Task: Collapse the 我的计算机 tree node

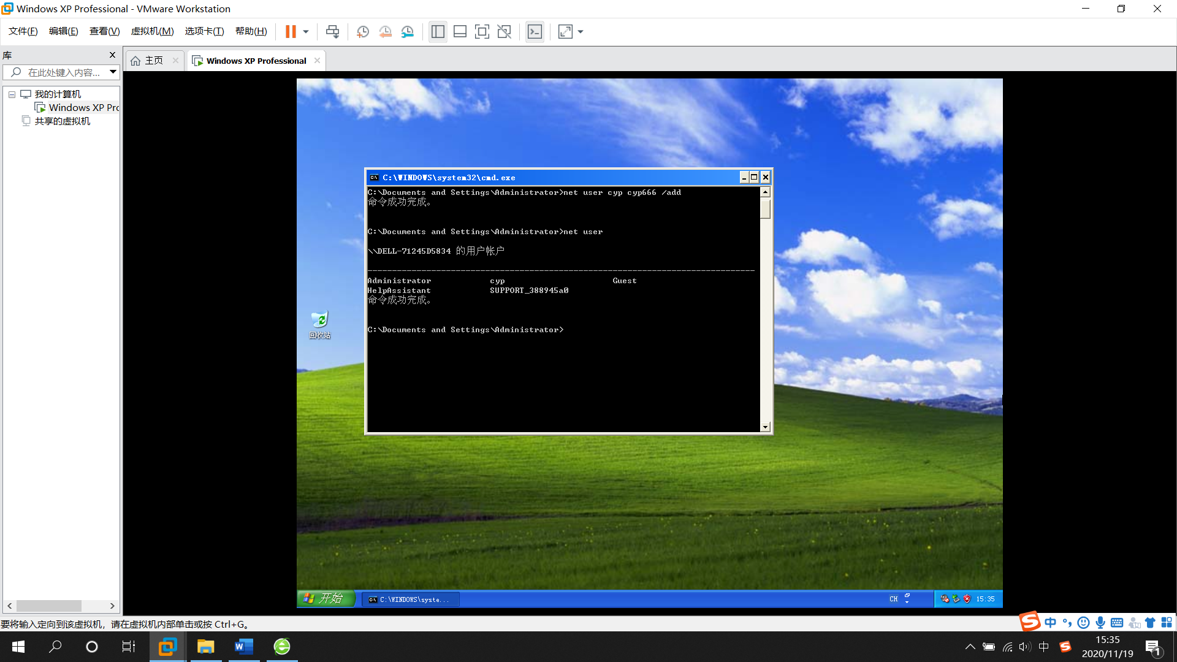Action: pyautogui.click(x=12, y=94)
